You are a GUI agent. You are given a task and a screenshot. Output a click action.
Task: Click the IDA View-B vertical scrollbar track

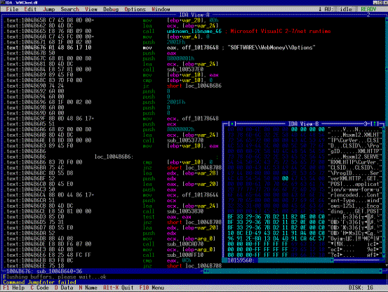(x=384, y=190)
